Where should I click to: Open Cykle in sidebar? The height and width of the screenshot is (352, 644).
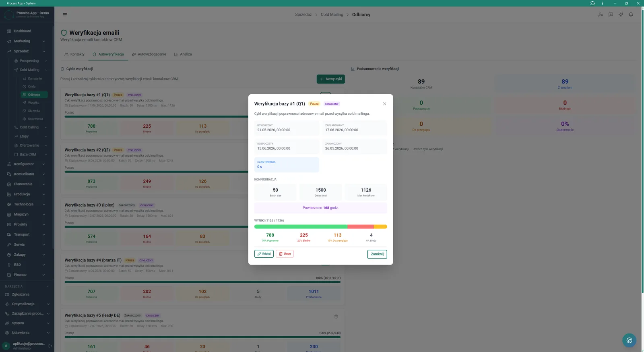(x=34, y=87)
